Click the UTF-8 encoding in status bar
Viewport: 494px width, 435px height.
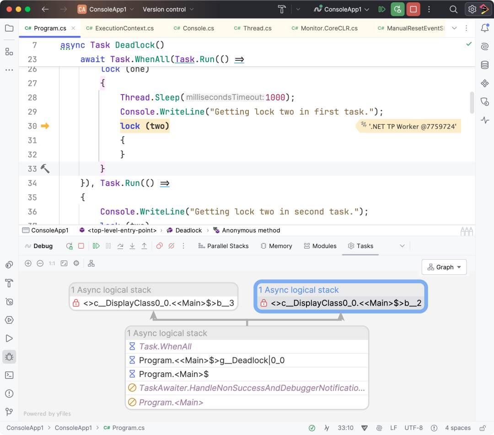413,428
